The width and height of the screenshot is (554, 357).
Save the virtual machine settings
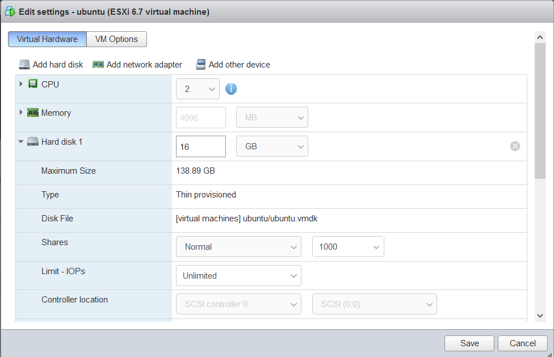coord(469,343)
